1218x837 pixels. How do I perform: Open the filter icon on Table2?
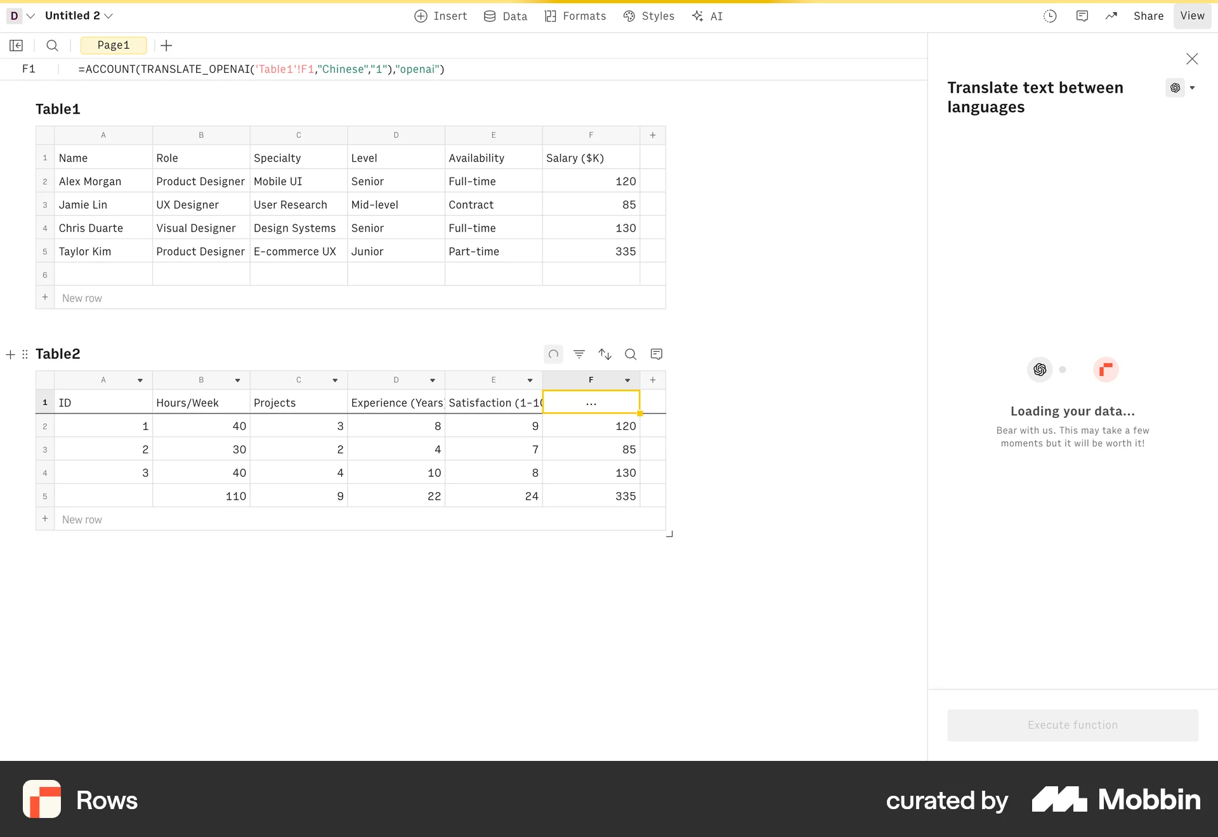pos(579,354)
